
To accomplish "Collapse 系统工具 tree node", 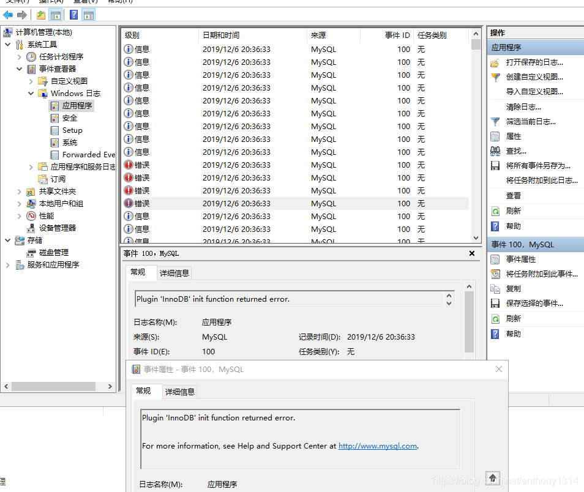I will [x=8, y=44].
